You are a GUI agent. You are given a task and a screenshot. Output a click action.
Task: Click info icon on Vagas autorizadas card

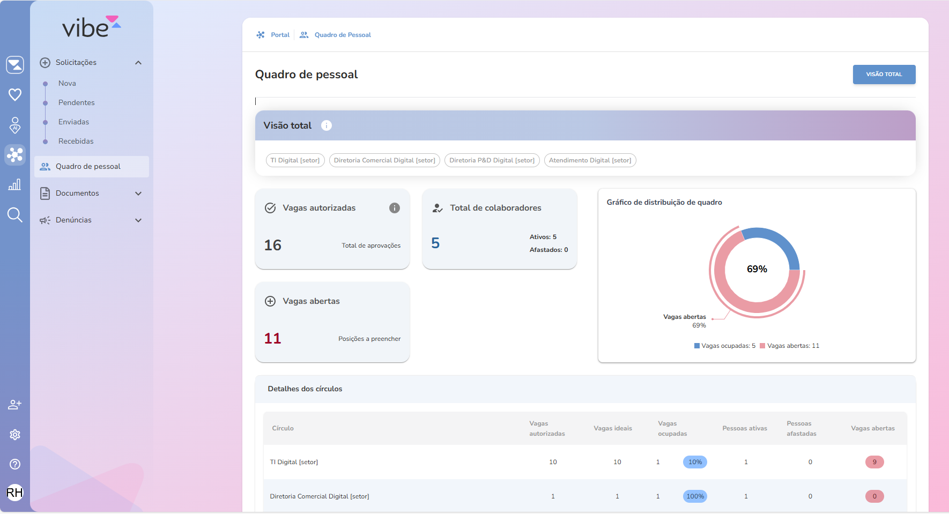[x=395, y=208]
